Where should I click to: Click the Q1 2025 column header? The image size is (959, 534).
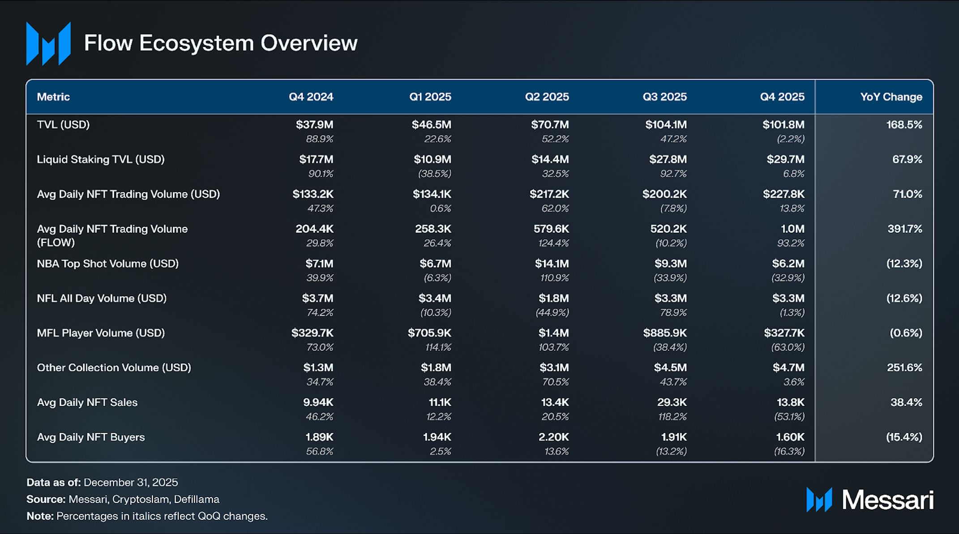tap(430, 97)
